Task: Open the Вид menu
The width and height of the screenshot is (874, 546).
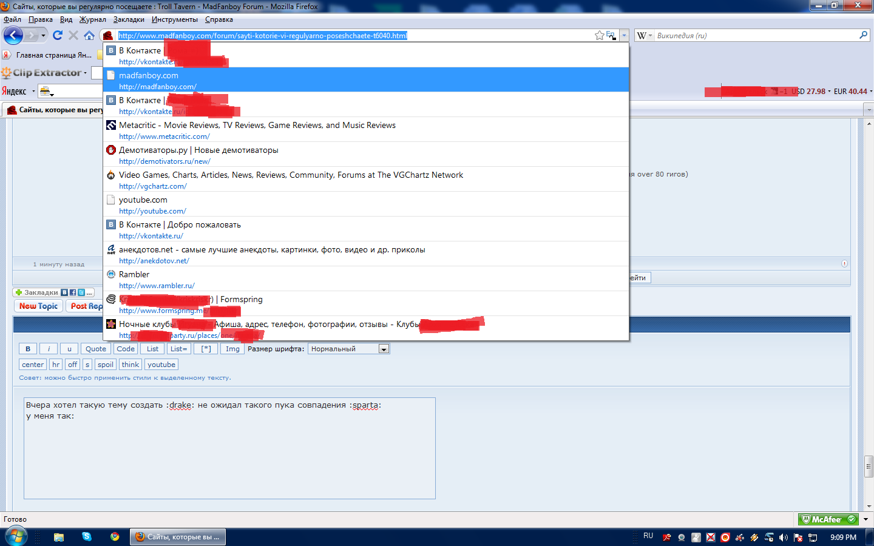Action: click(66, 19)
